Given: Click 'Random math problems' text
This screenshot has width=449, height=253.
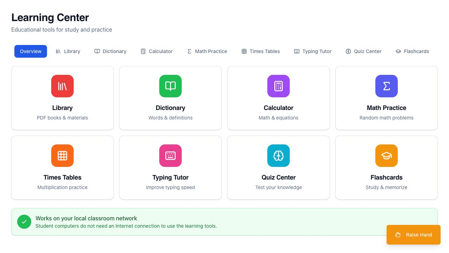Looking at the screenshot, I should (x=387, y=118).
